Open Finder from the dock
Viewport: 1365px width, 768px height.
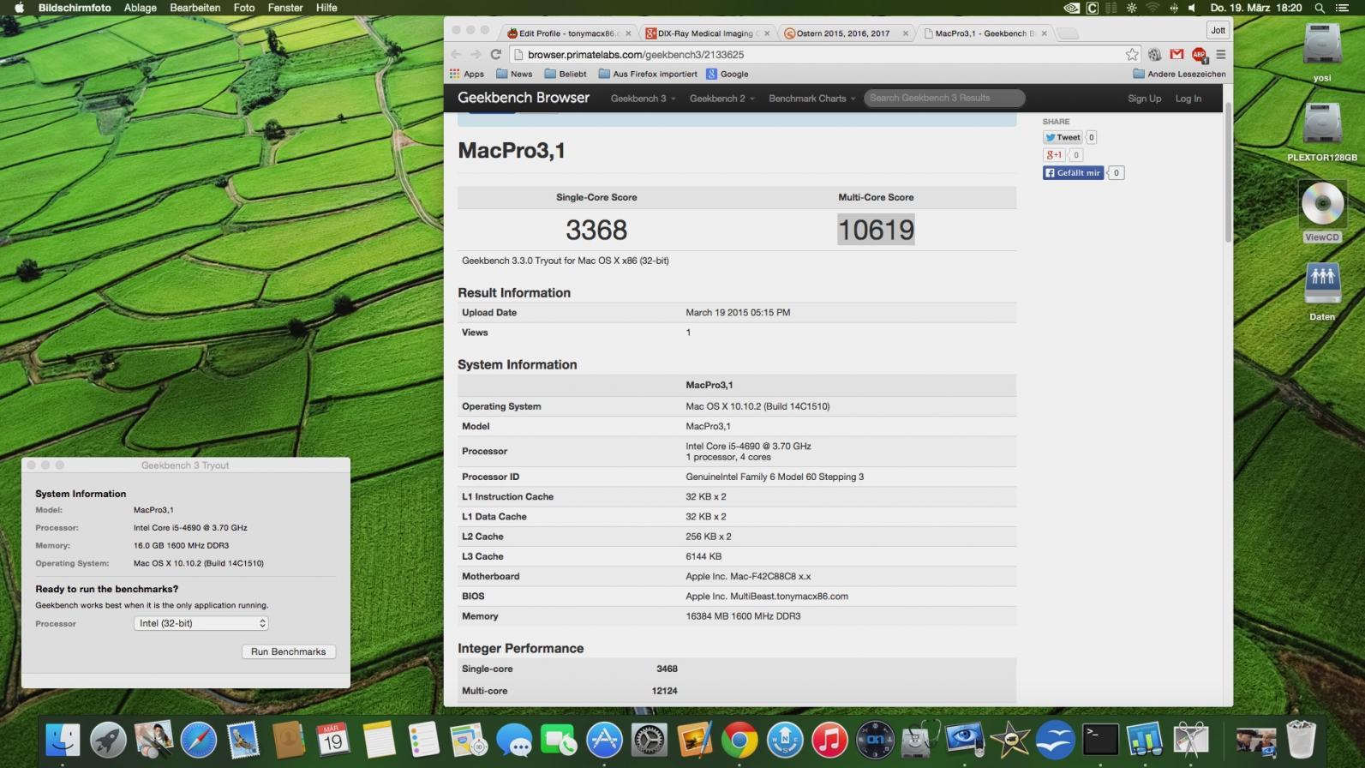click(x=63, y=739)
